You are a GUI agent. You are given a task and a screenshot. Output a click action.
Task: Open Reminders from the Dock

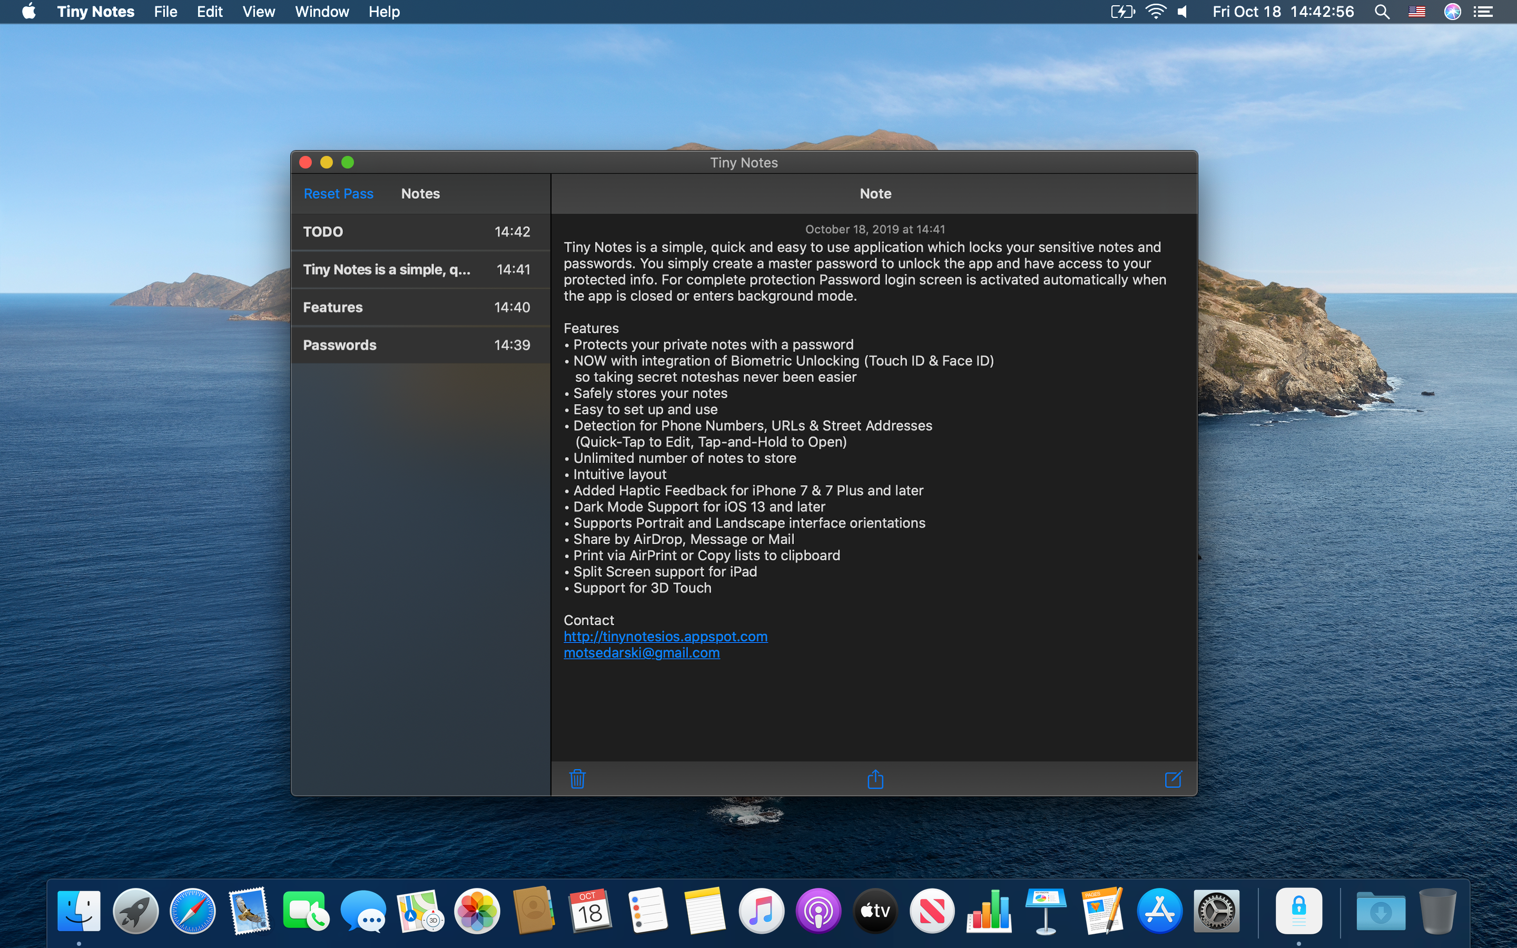(647, 910)
